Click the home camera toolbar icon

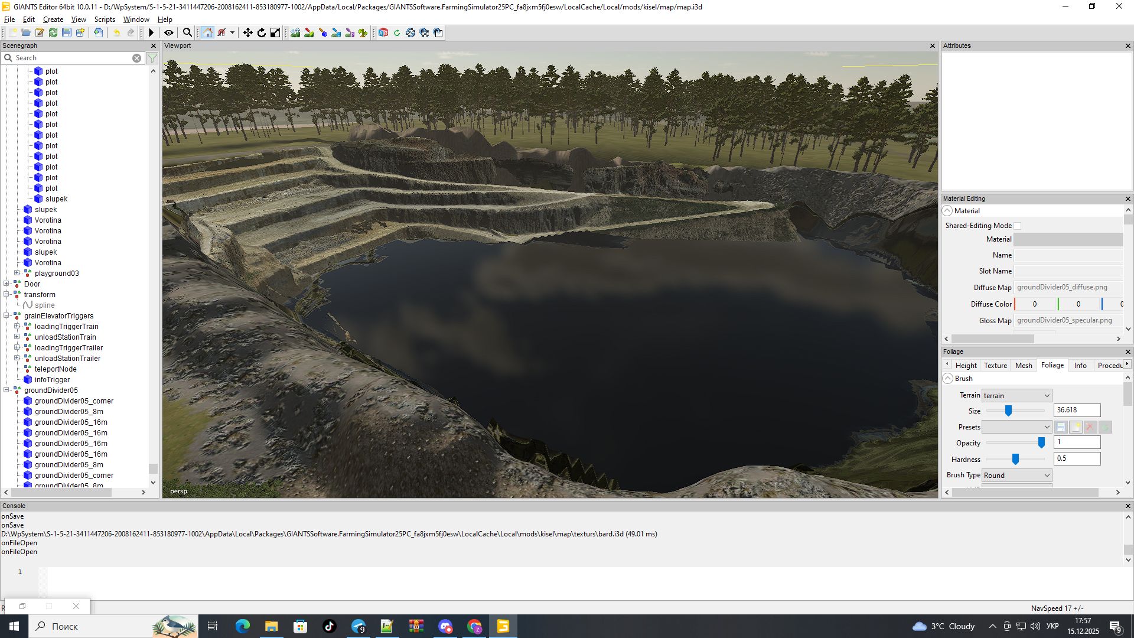[x=207, y=33]
